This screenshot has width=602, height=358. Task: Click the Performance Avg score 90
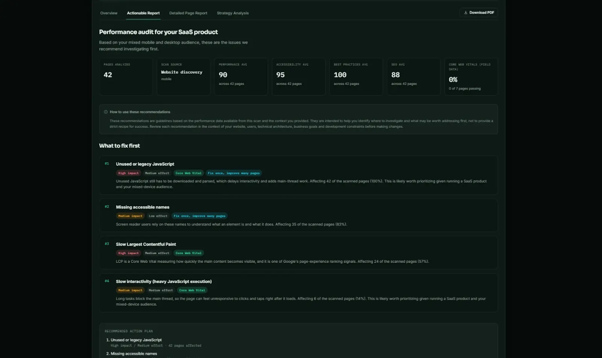tap(223, 75)
